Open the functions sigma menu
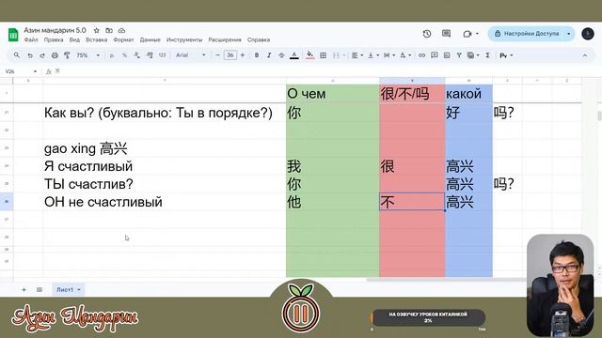The image size is (602, 338). (x=487, y=55)
